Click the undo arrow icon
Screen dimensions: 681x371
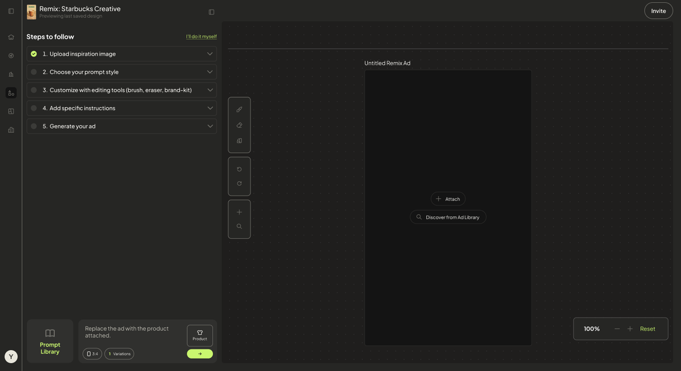pos(239,169)
